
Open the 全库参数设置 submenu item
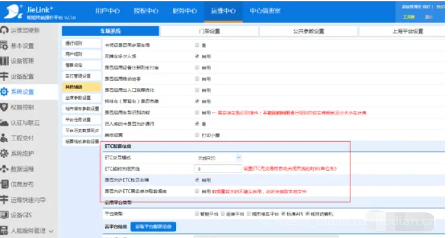[x=82, y=98]
